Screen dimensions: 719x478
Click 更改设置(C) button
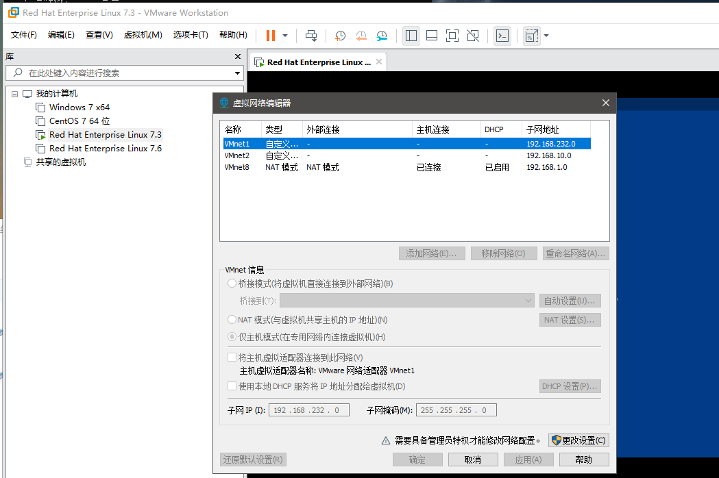(x=578, y=440)
